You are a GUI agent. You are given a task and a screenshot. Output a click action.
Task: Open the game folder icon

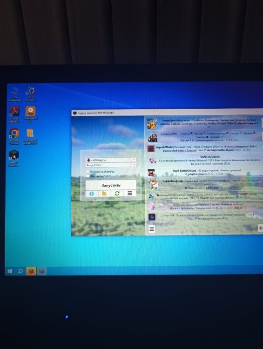(104, 194)
